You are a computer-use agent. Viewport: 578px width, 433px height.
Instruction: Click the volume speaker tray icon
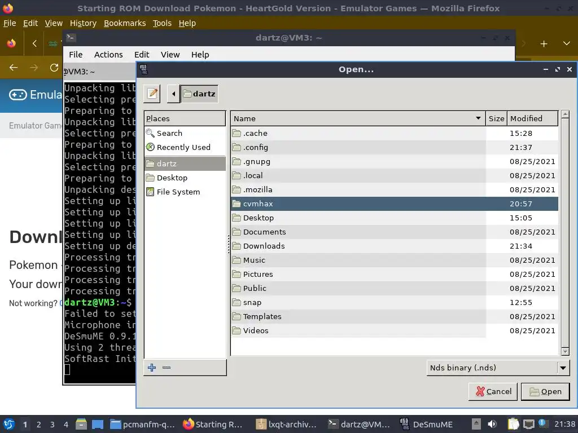point(492,424)
